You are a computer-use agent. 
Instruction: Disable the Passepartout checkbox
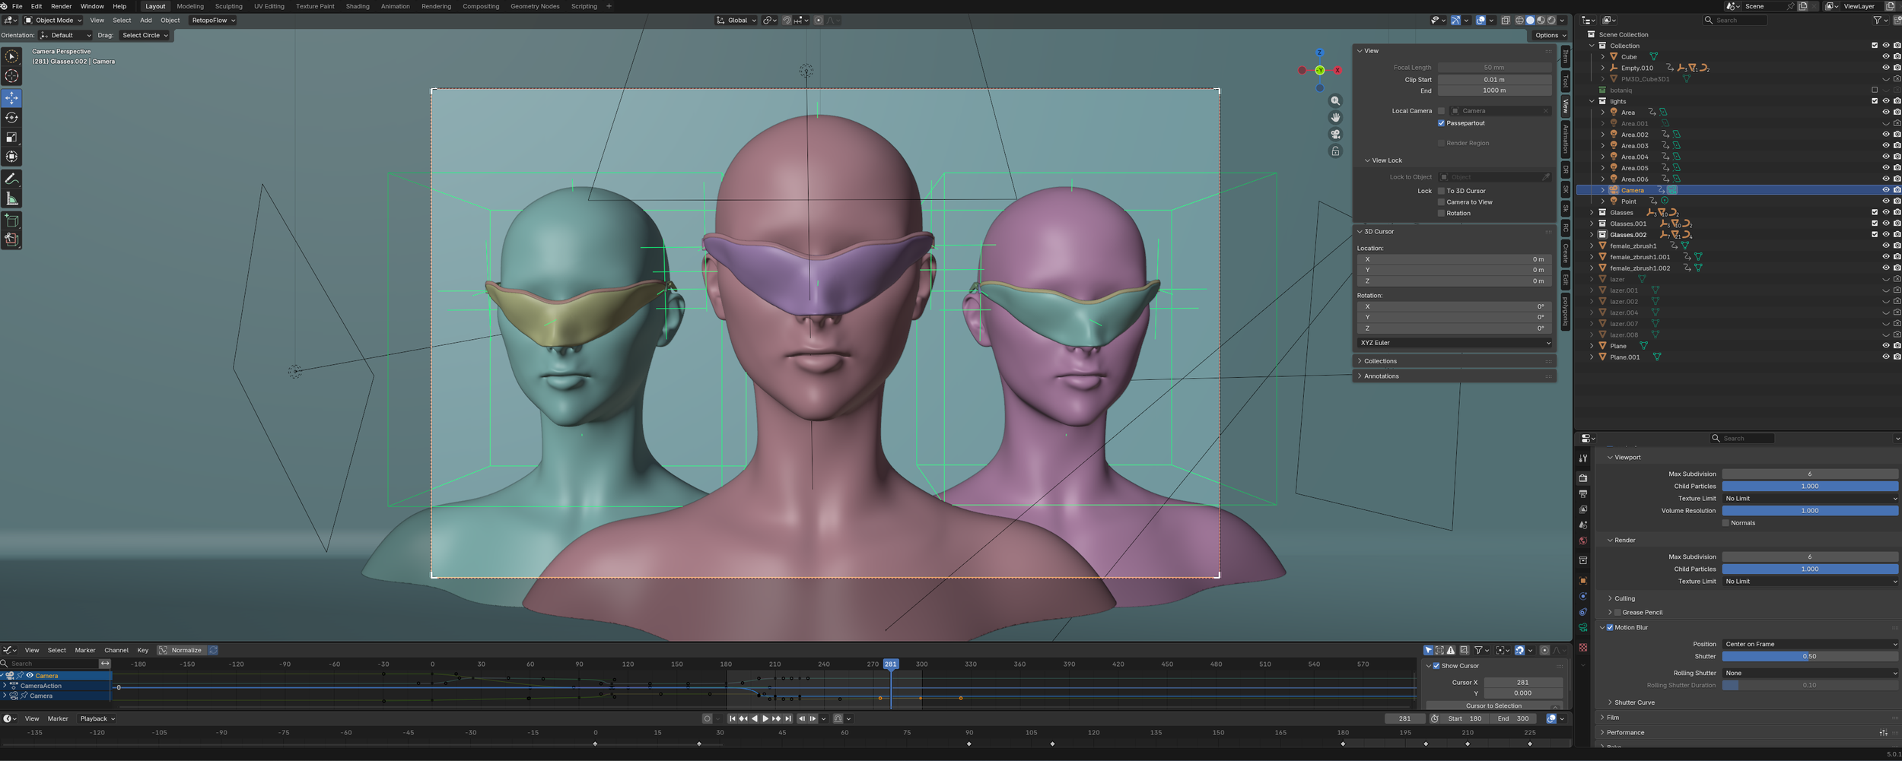click(1442, 122)
